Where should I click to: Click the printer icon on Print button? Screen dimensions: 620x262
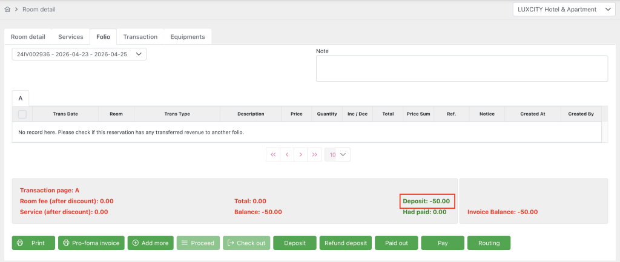point(20,243)
